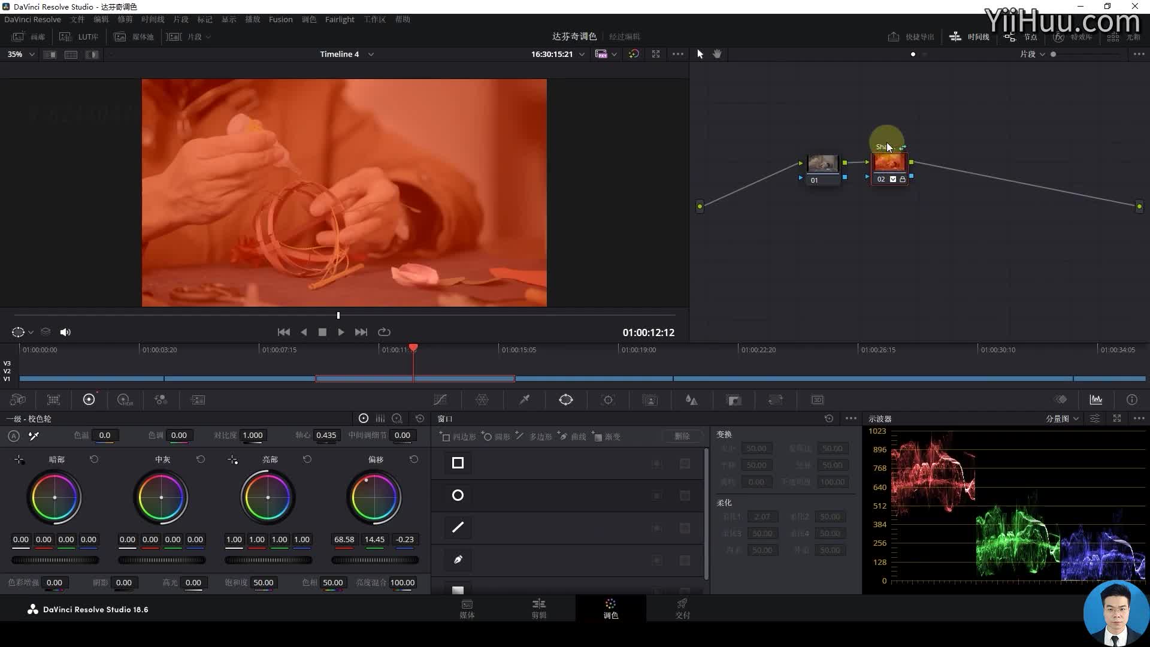The height and width of the screenshot is (647, 1150).
Task: Open the window panel options menu
Action: point(851,418)
